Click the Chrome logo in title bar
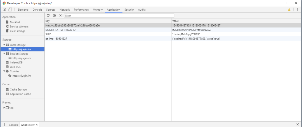 click(x=4, y=3)
